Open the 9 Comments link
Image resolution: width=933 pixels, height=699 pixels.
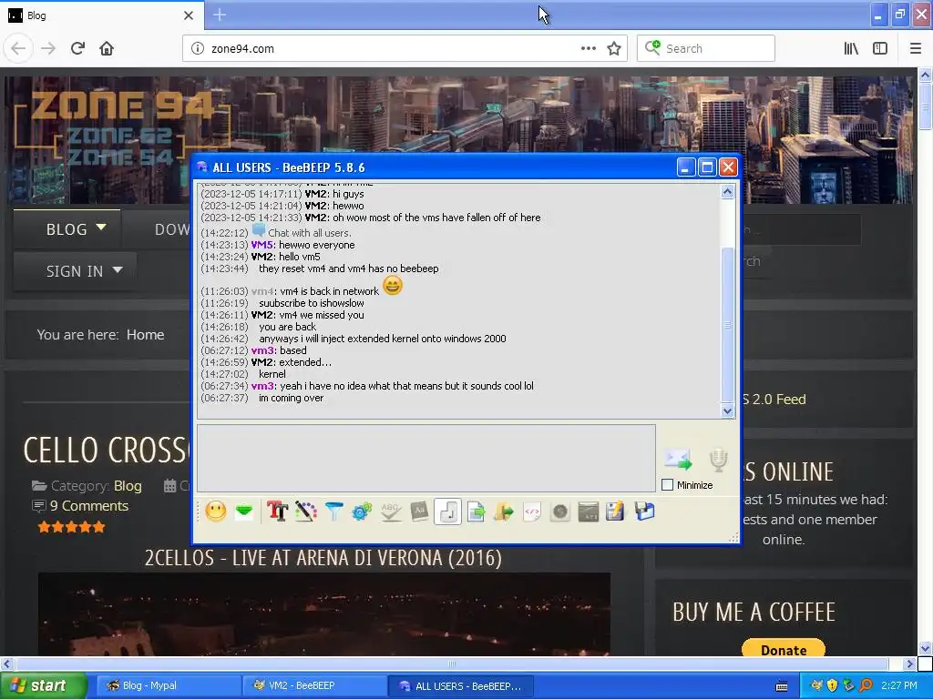(89, 506)
